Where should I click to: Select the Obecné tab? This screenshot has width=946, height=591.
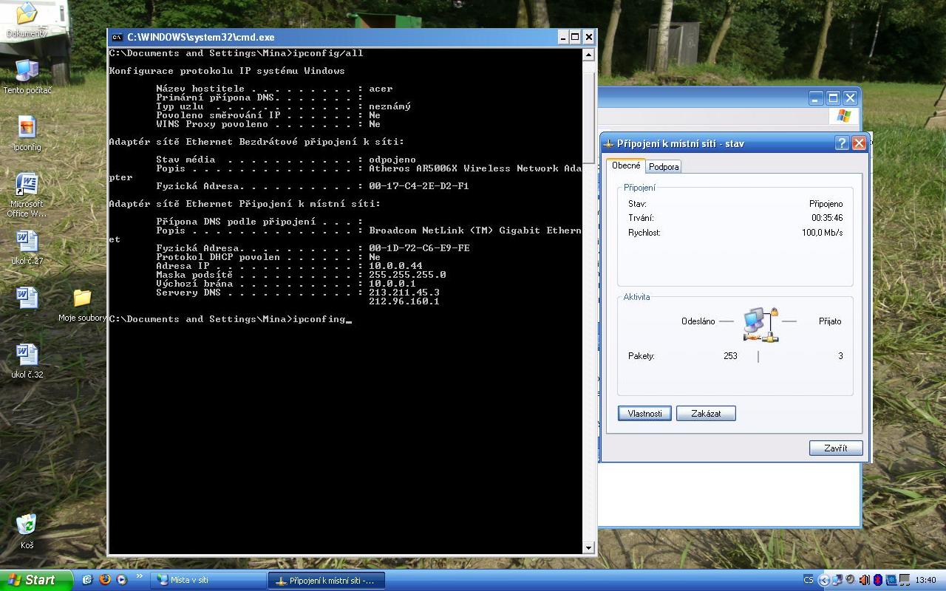tap(626, 165)
